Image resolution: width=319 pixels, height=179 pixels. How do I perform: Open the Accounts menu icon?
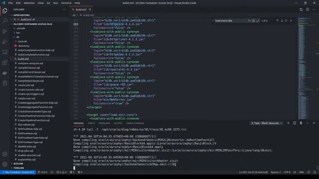click(4, 154)
